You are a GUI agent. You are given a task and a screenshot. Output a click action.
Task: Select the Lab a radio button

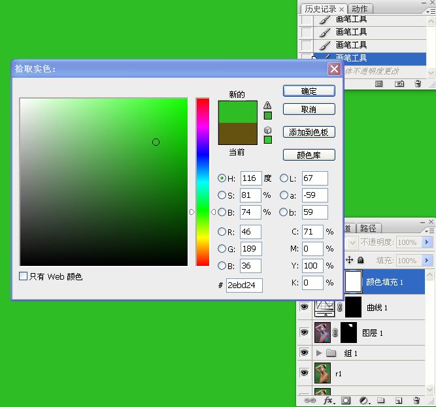tap(284, 195)
